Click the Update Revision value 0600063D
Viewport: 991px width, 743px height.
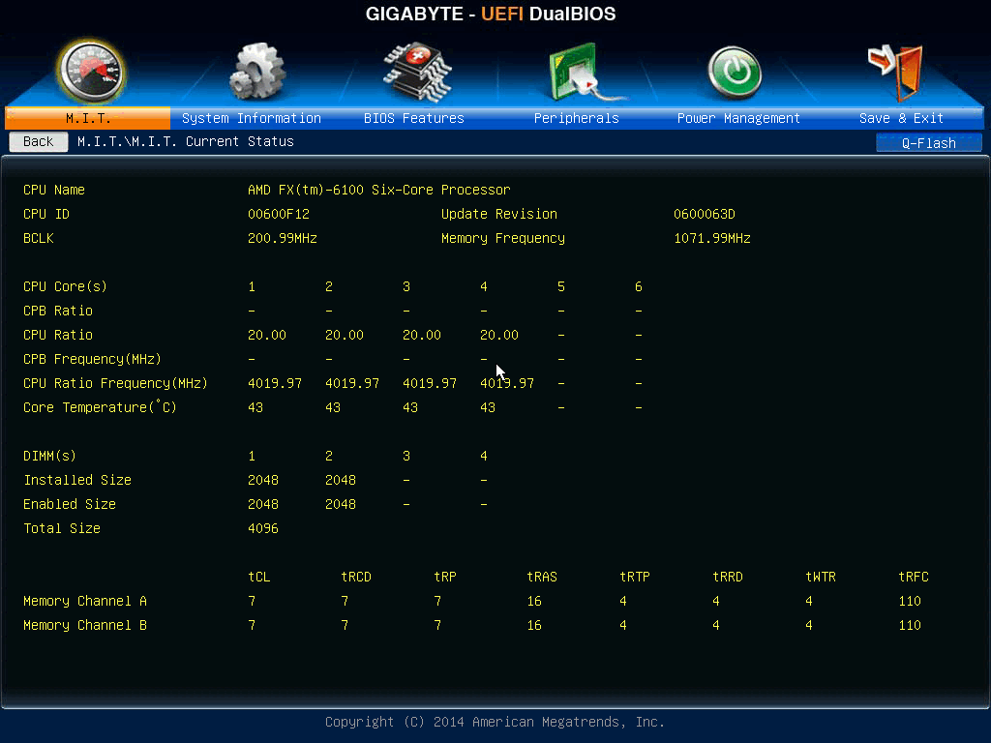point(705,214)
